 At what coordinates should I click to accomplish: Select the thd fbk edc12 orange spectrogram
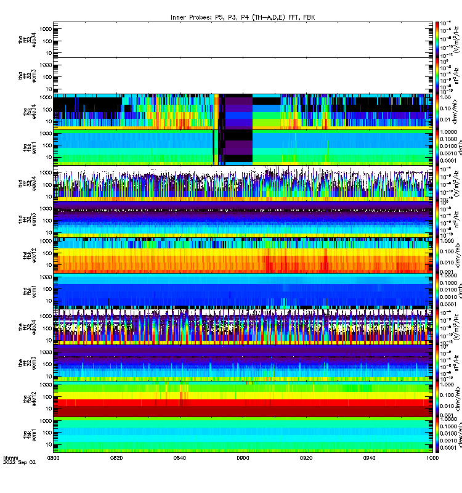[x=243, y=255]
